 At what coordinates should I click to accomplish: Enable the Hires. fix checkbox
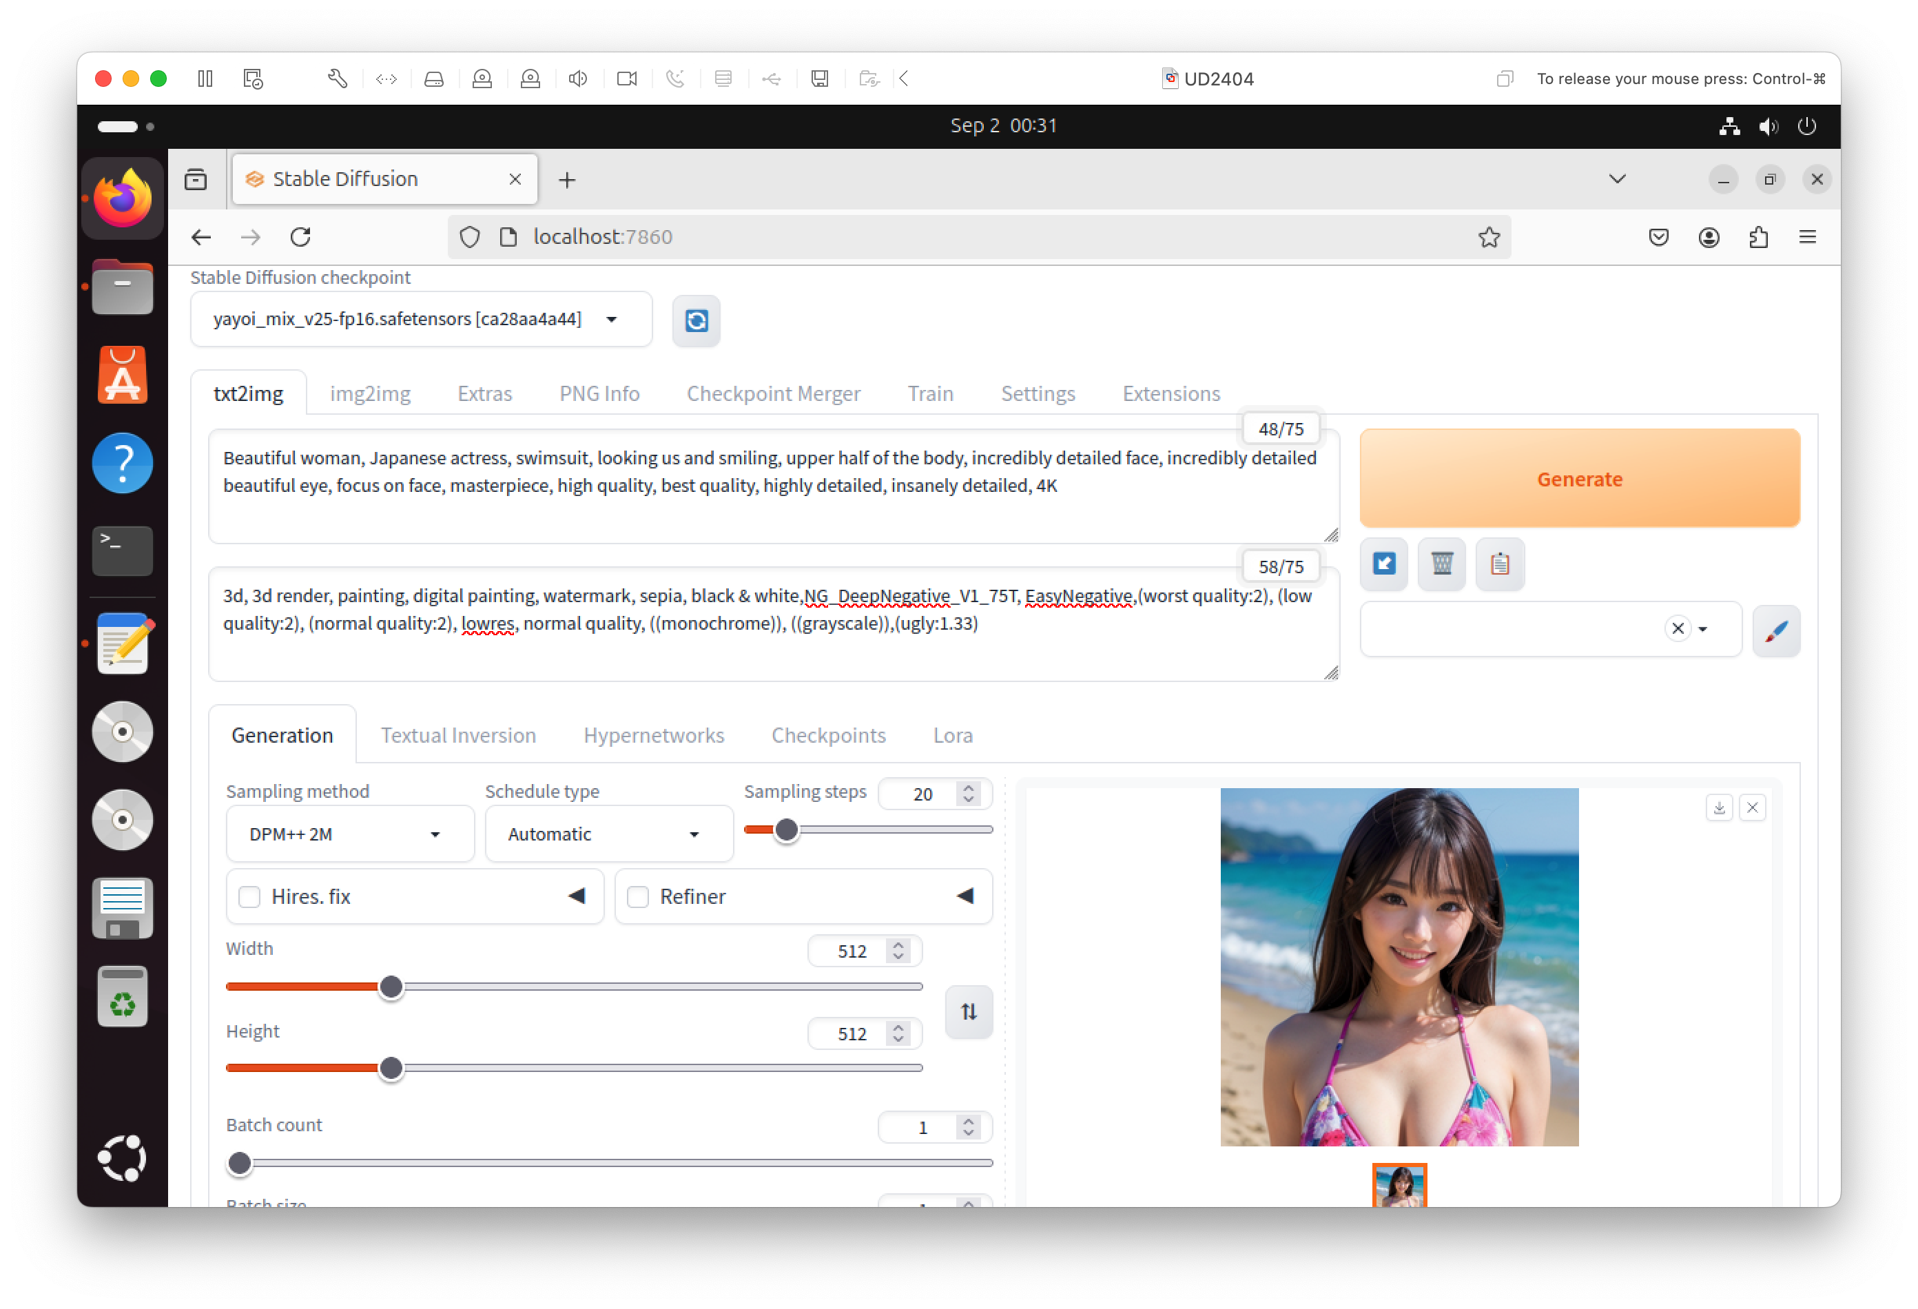(249, 896)
